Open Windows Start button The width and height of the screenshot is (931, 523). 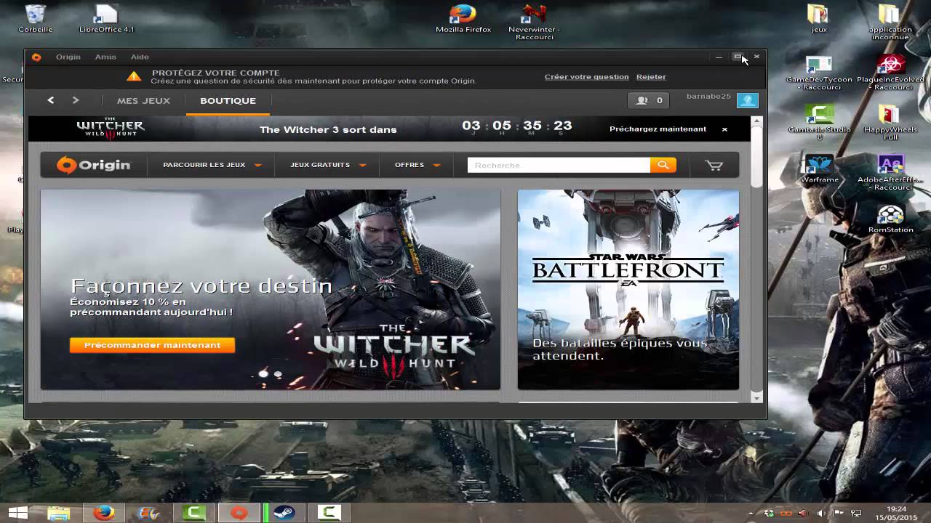17,513
